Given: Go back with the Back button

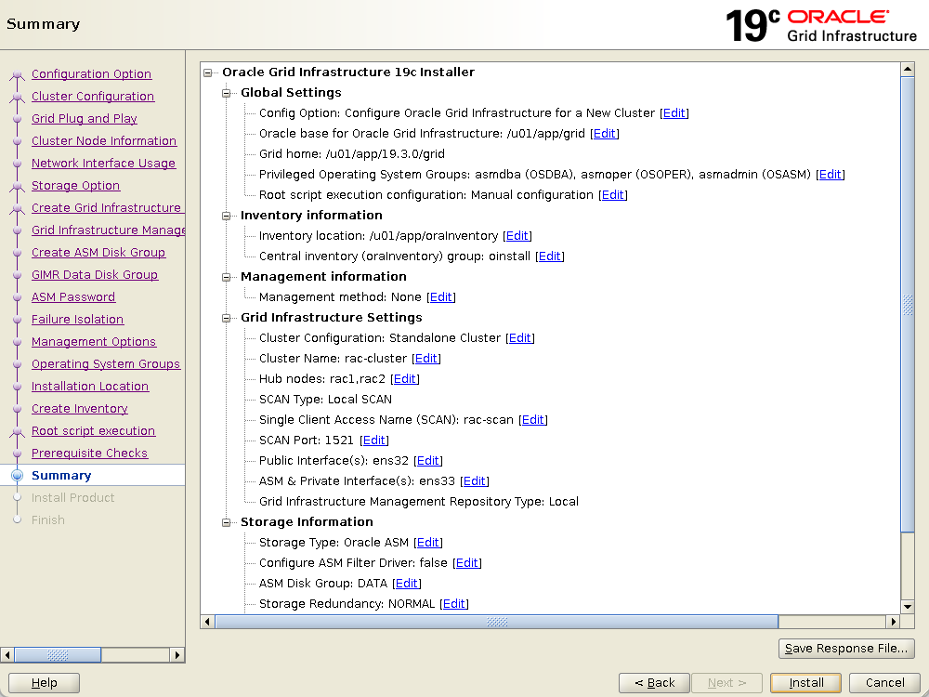Looking at the screenshot, I should pos(654,682).
